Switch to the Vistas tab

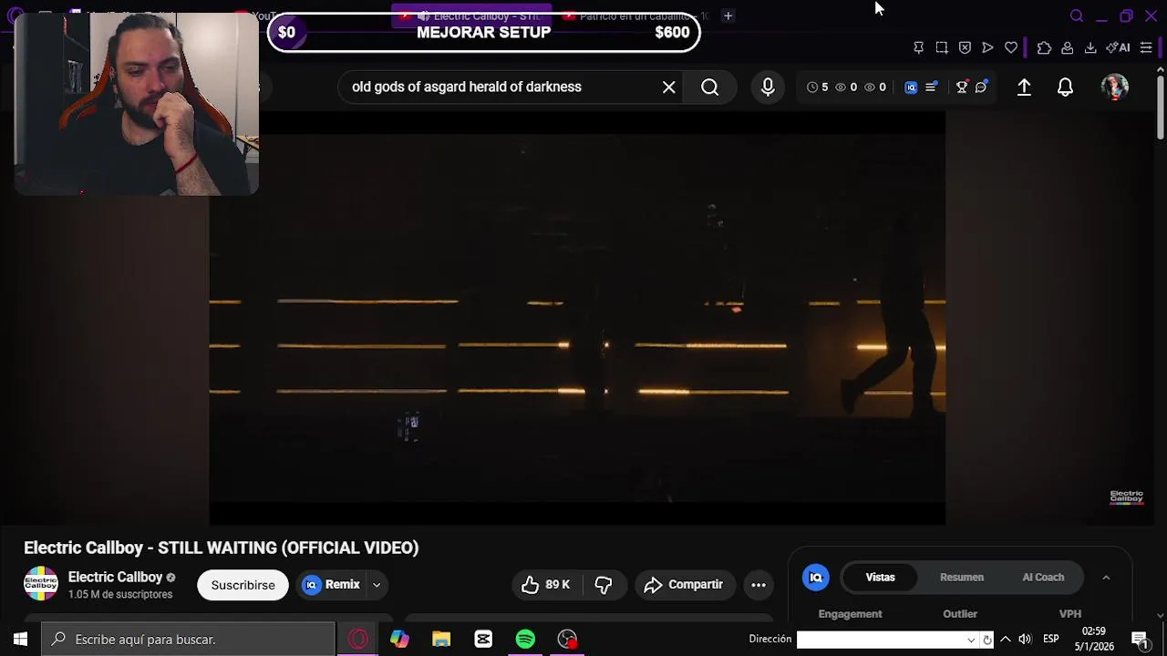point(881,578)
